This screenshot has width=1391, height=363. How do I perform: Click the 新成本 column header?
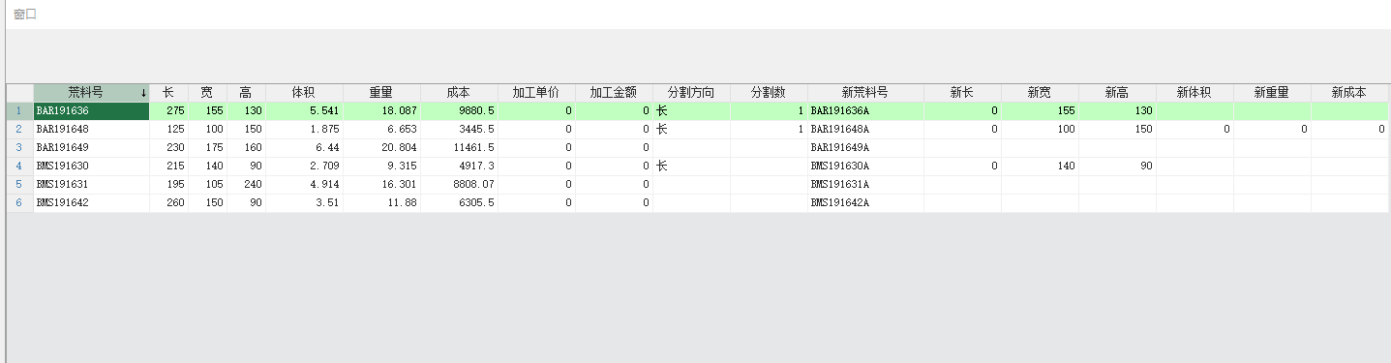click(1350, 93)
